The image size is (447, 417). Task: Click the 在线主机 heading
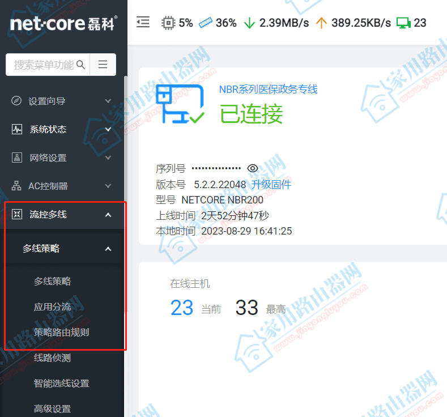pyautogui.click(x=190, y=284)
